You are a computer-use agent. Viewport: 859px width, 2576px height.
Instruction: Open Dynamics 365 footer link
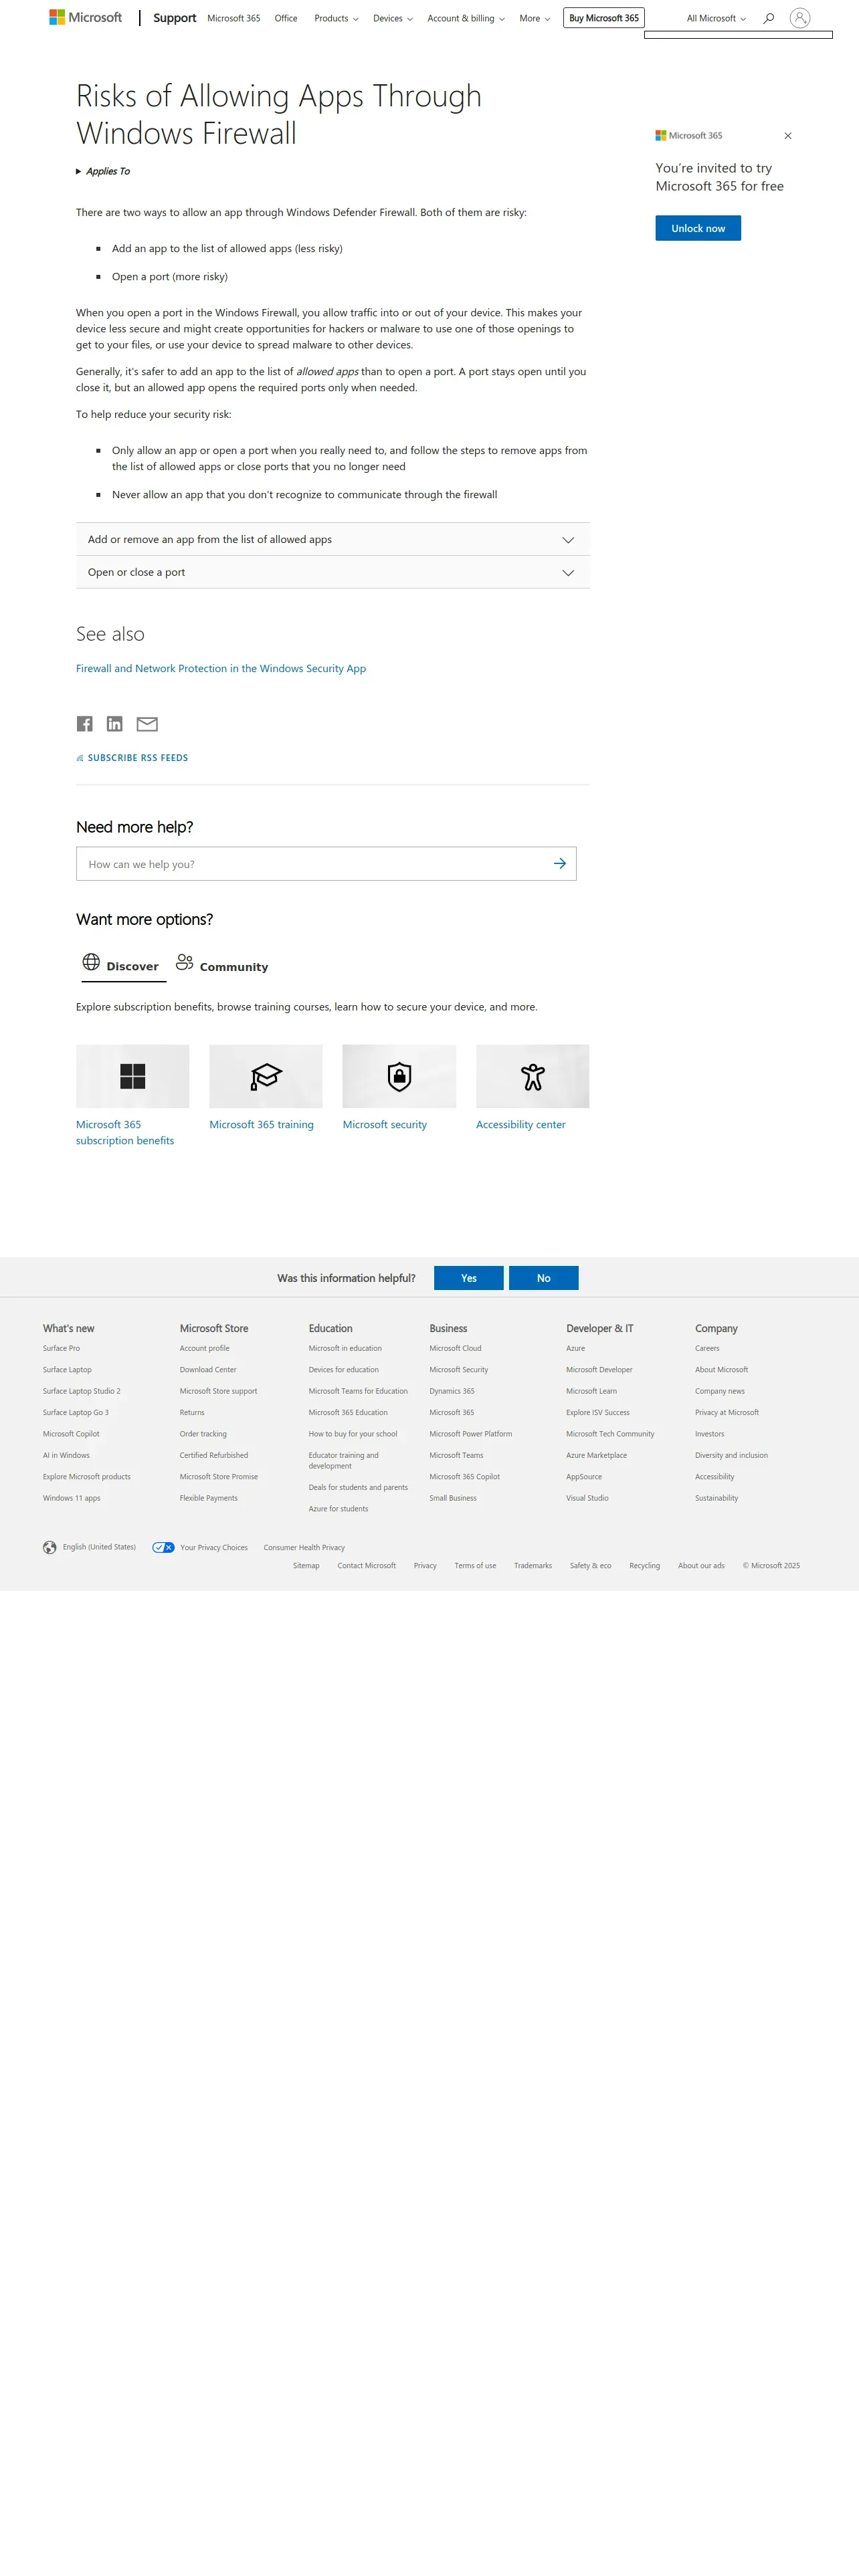coord(452,1391)
